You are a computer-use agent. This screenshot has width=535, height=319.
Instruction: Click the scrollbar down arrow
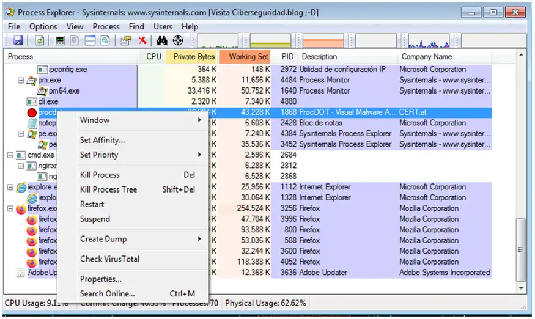(521, 288)
